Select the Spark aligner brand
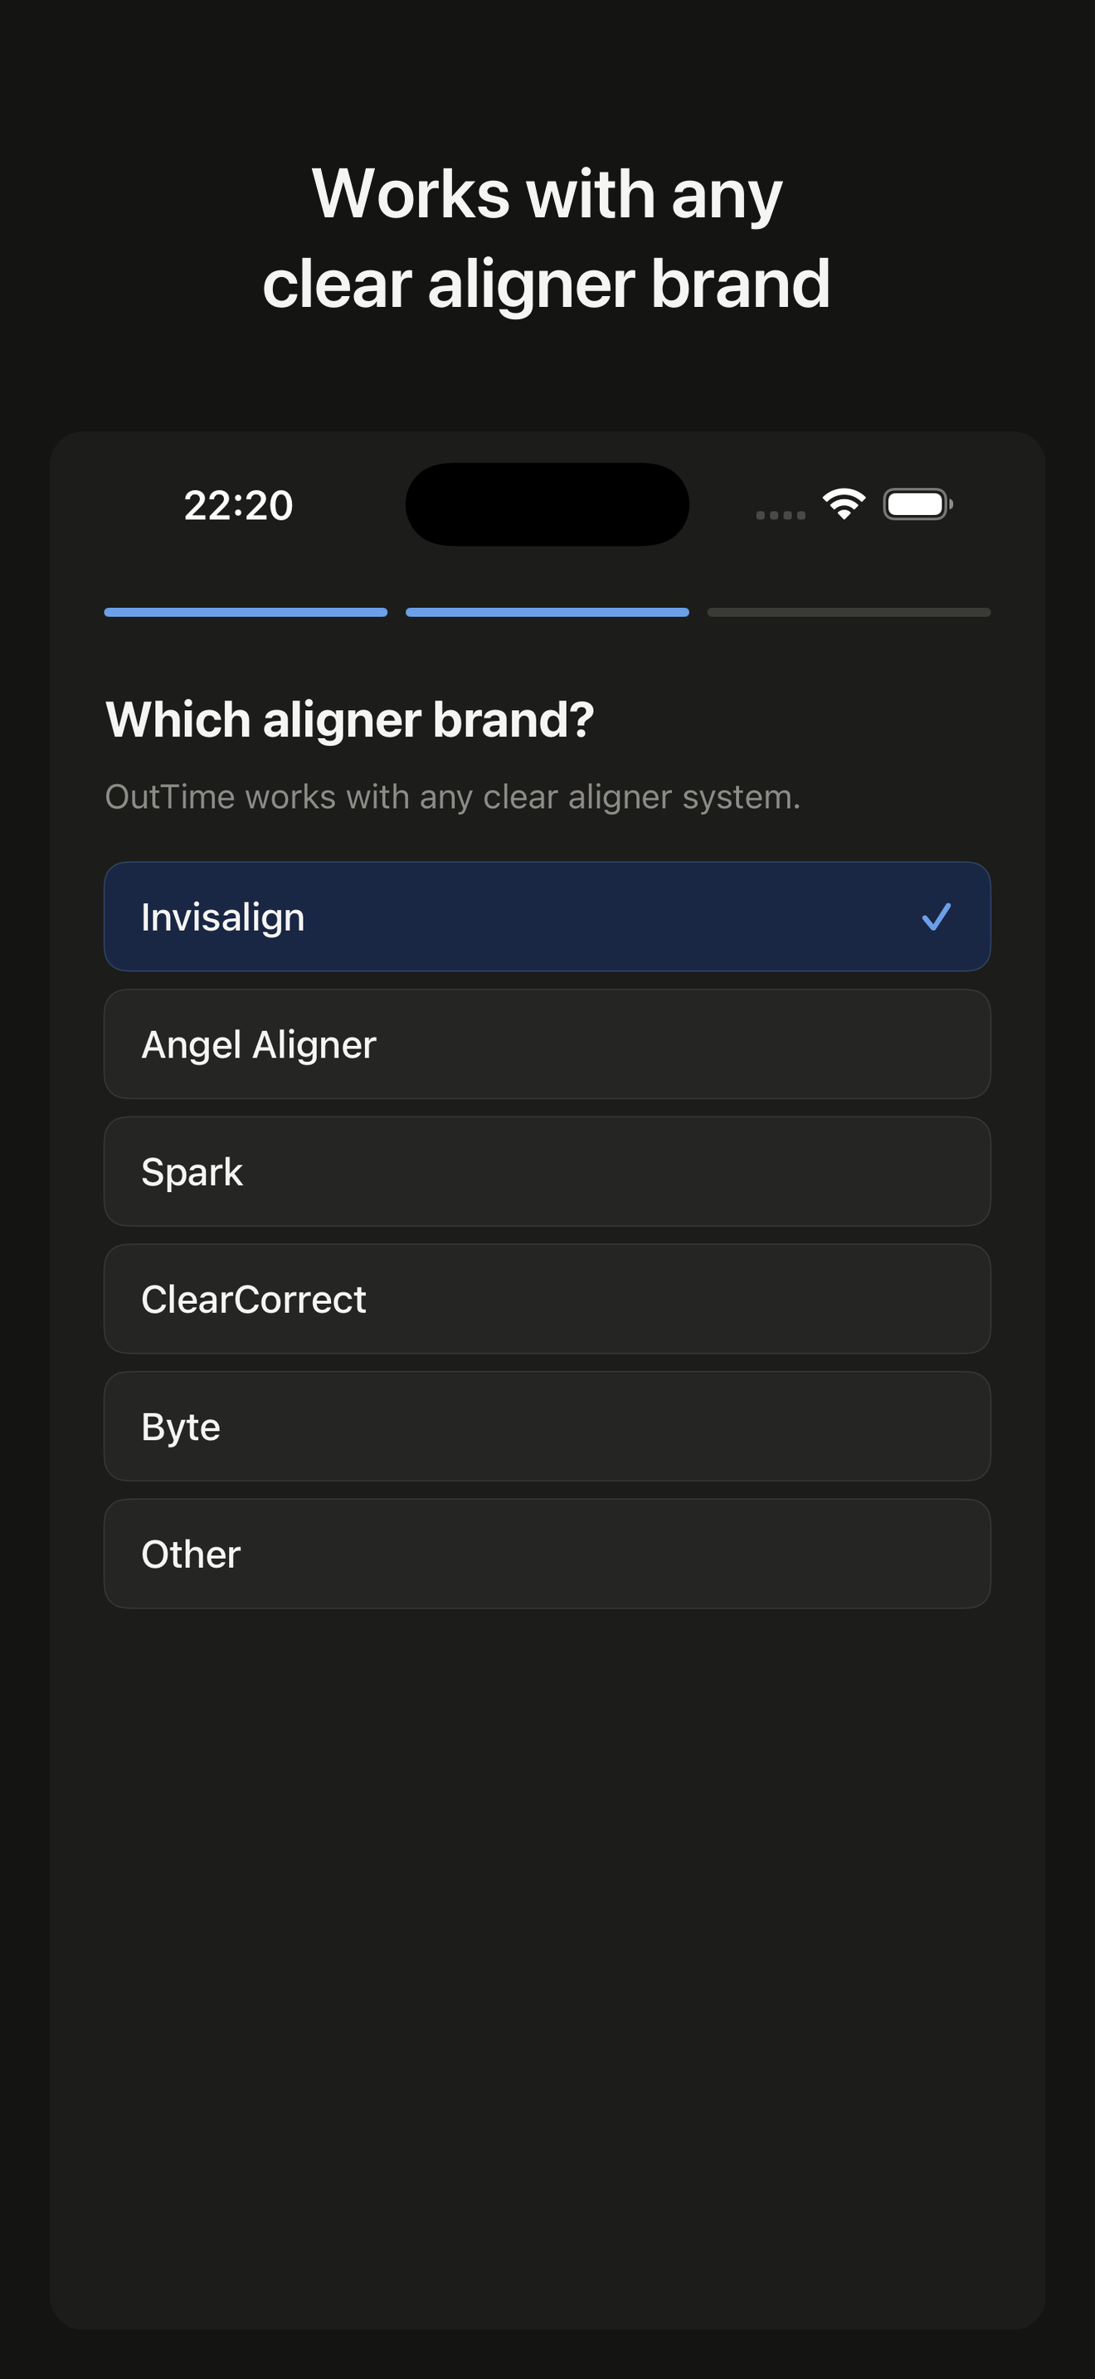 pos(547,1171)
